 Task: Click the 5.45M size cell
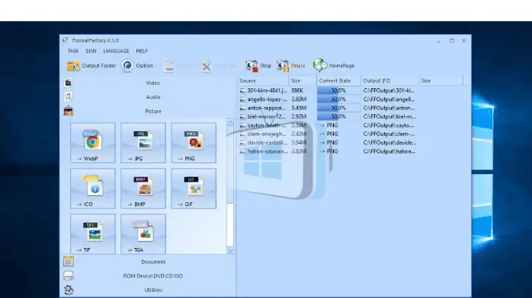(299, 108)
